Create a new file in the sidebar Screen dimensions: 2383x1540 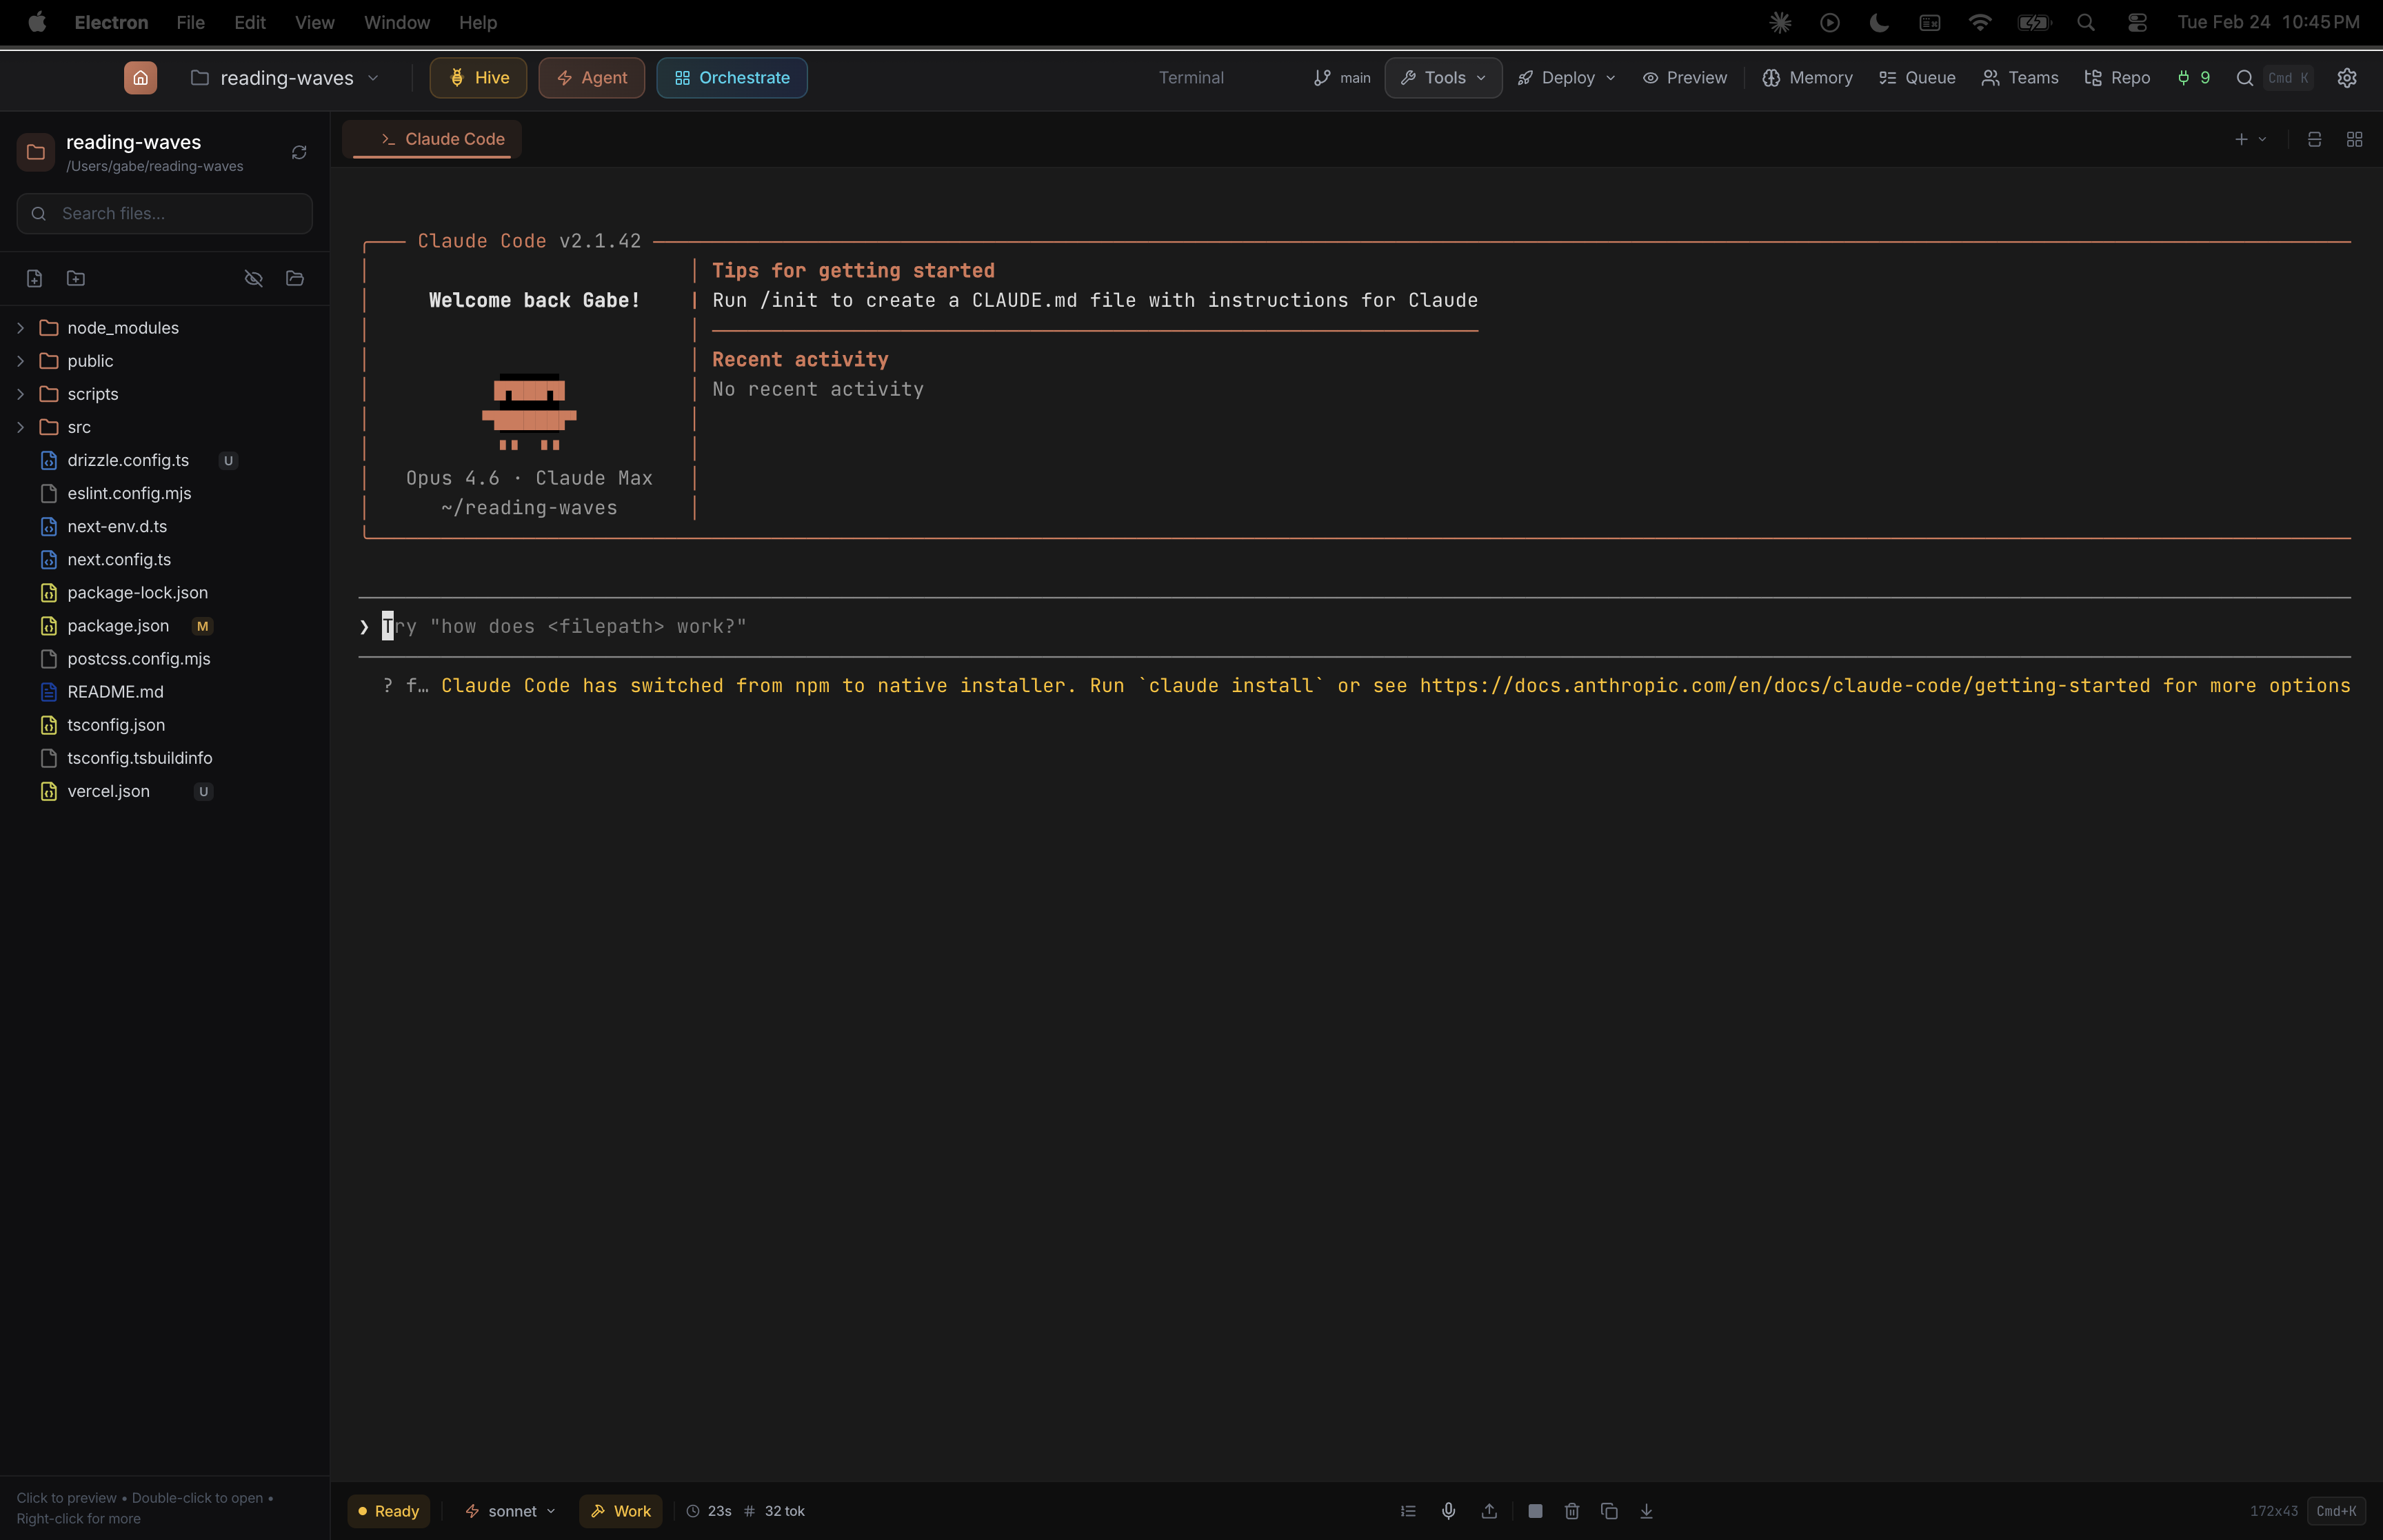coord(34,278)
